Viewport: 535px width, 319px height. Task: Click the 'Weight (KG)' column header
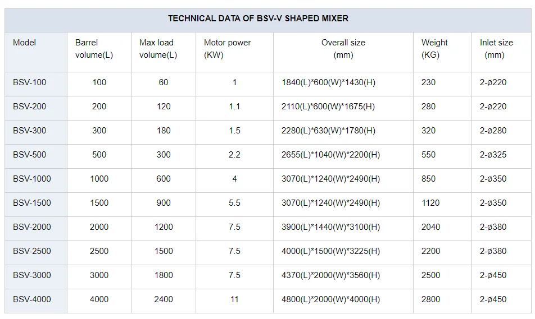(x=434, y=49)
